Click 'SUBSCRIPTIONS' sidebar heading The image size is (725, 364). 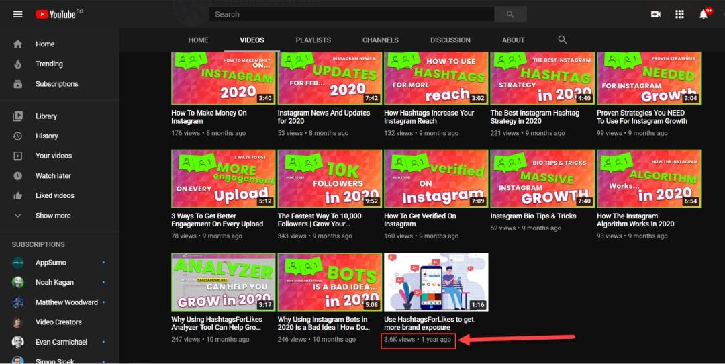click(x=38, y=244)
